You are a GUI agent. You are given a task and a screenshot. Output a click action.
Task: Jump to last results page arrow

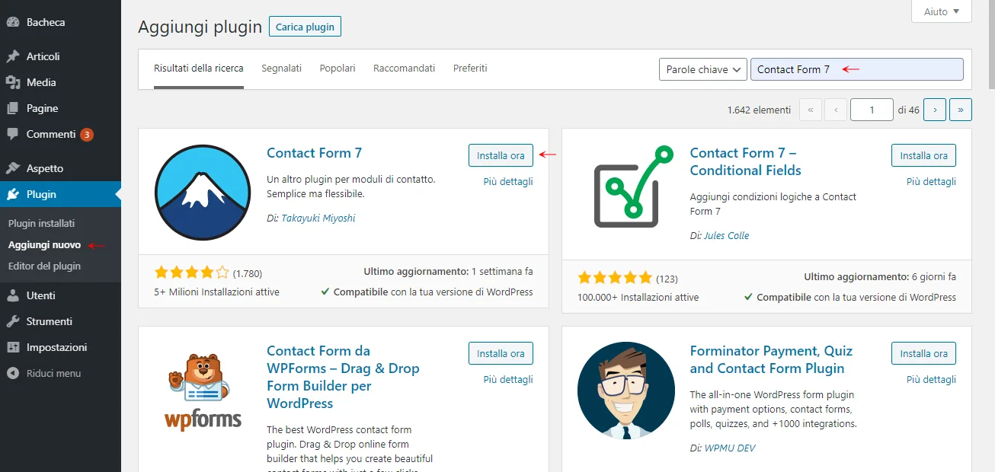961,110
